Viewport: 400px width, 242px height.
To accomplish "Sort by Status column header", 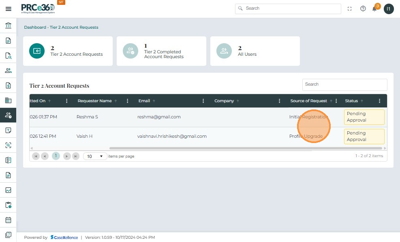I will [x=351, y=101].
